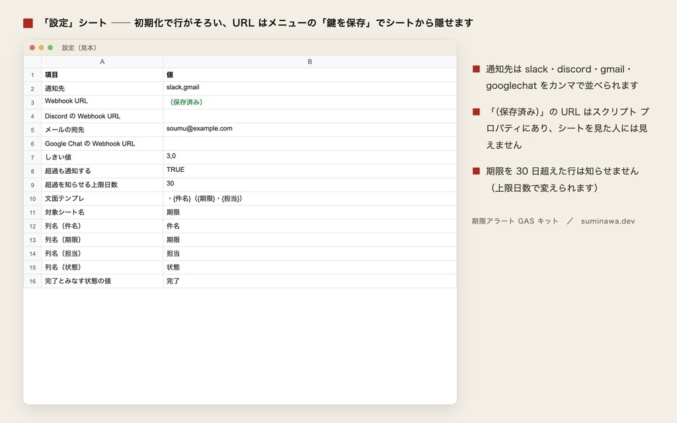Click the value cell showing 30
This screenshot has width=677, height=423.
[309, 185]
